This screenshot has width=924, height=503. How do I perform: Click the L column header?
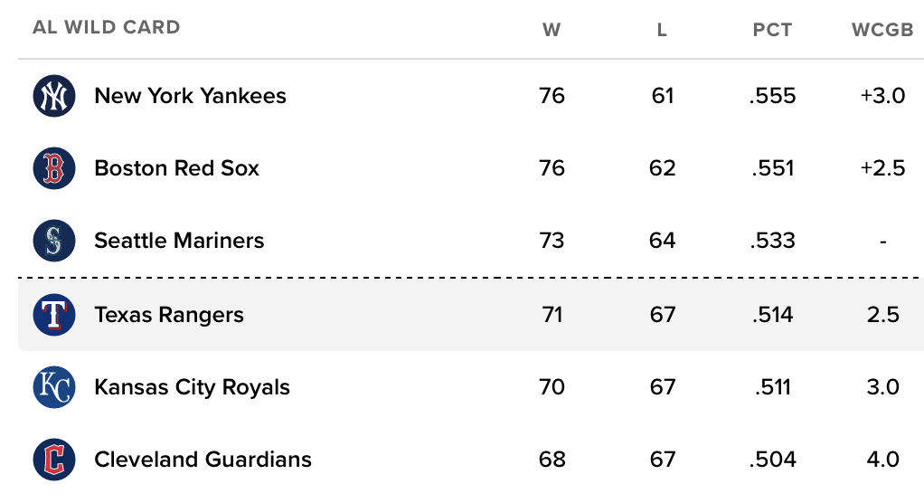[662, 30]
